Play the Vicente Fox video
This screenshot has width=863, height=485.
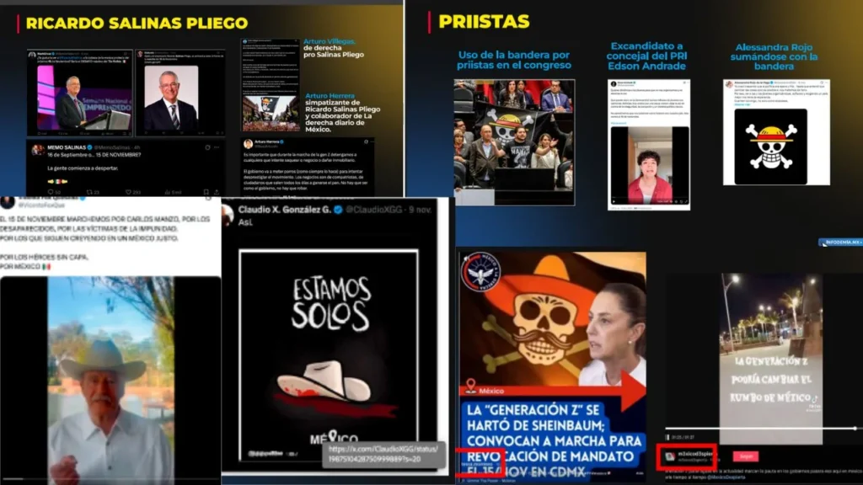coord(110,379)
